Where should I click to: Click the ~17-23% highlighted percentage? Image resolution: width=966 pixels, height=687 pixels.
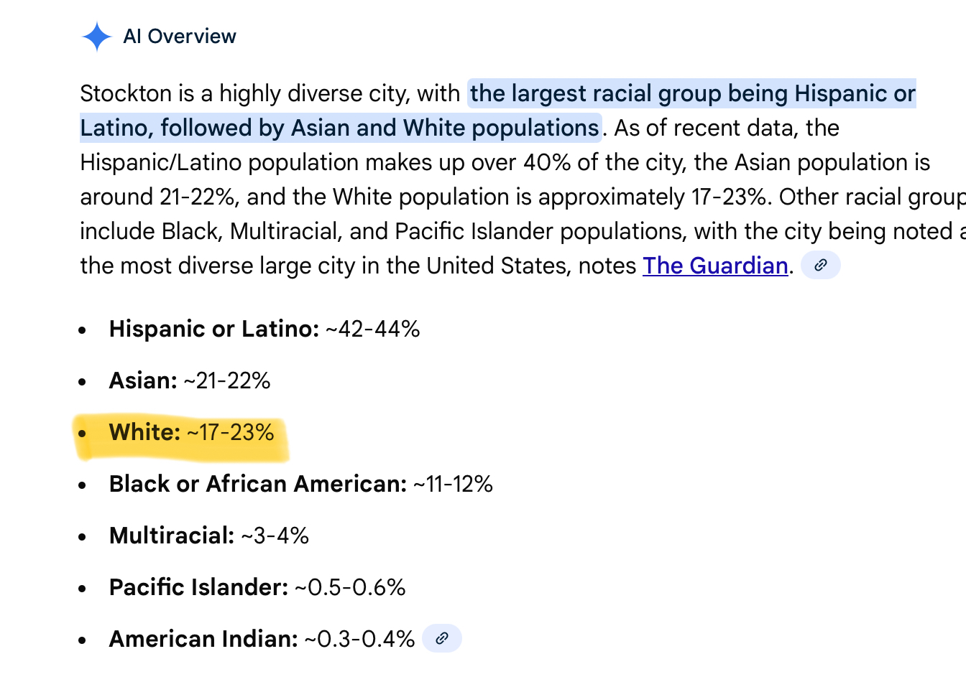click(231, 432)
